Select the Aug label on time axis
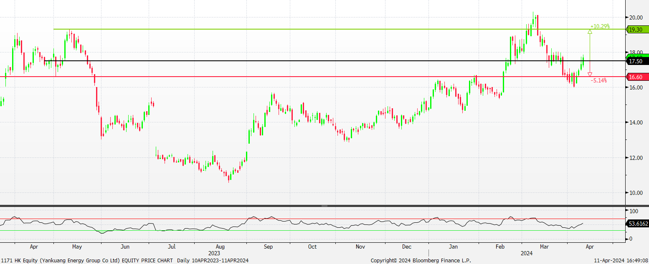This screenshot has height=264, width=649. (x=220, y=247)
